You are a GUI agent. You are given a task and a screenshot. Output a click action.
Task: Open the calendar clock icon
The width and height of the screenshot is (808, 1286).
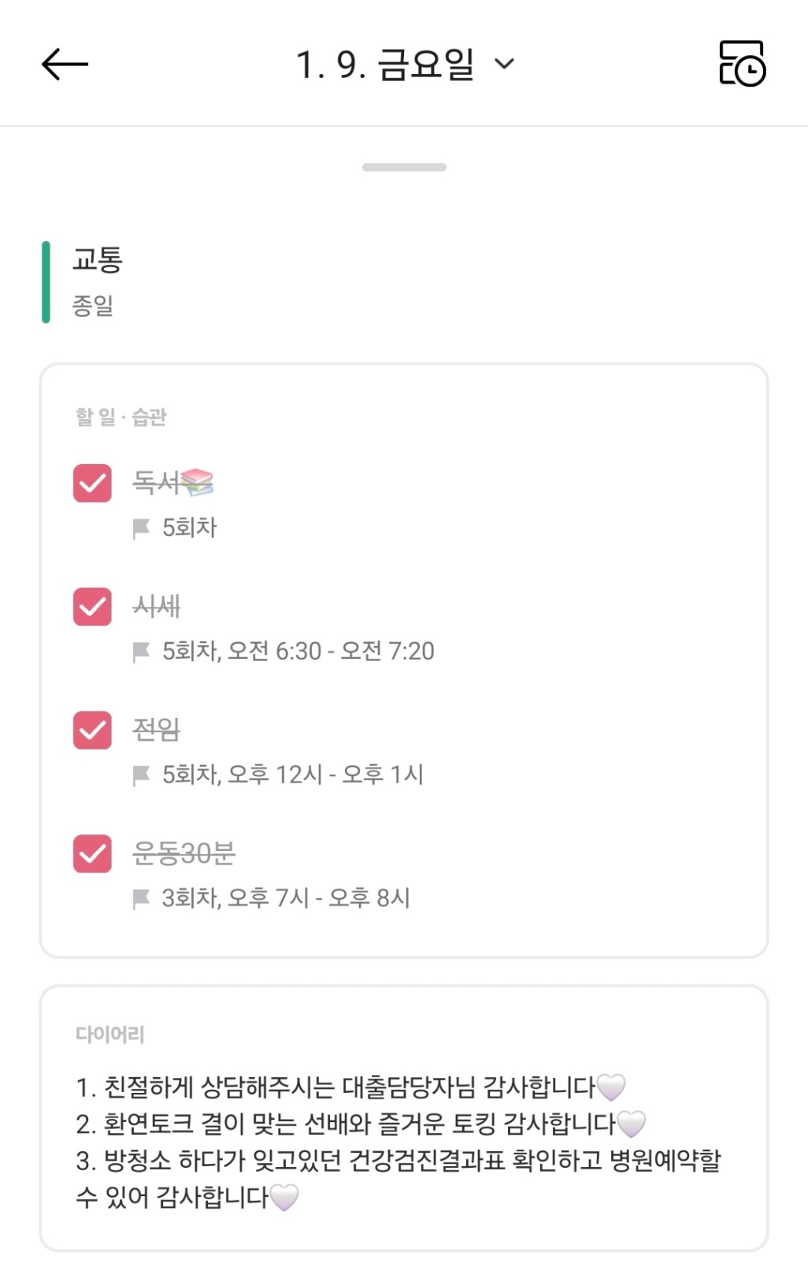[x=742, y=64]
